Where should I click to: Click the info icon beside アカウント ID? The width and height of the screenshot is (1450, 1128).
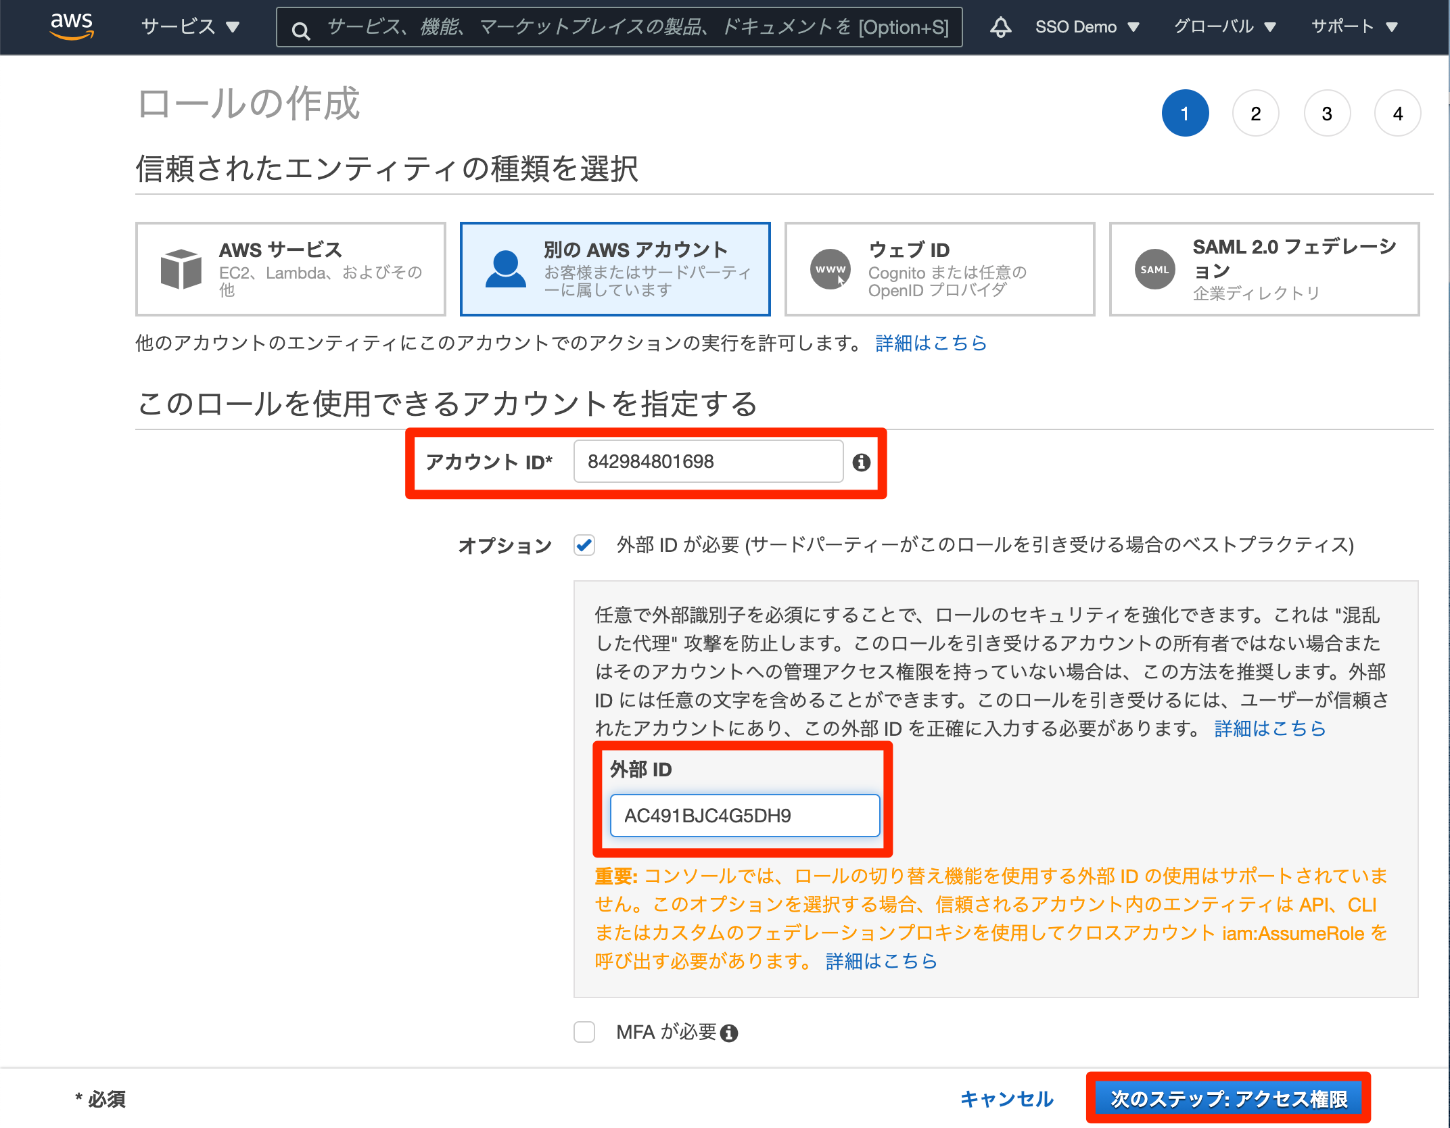click(x=861, y=462)
